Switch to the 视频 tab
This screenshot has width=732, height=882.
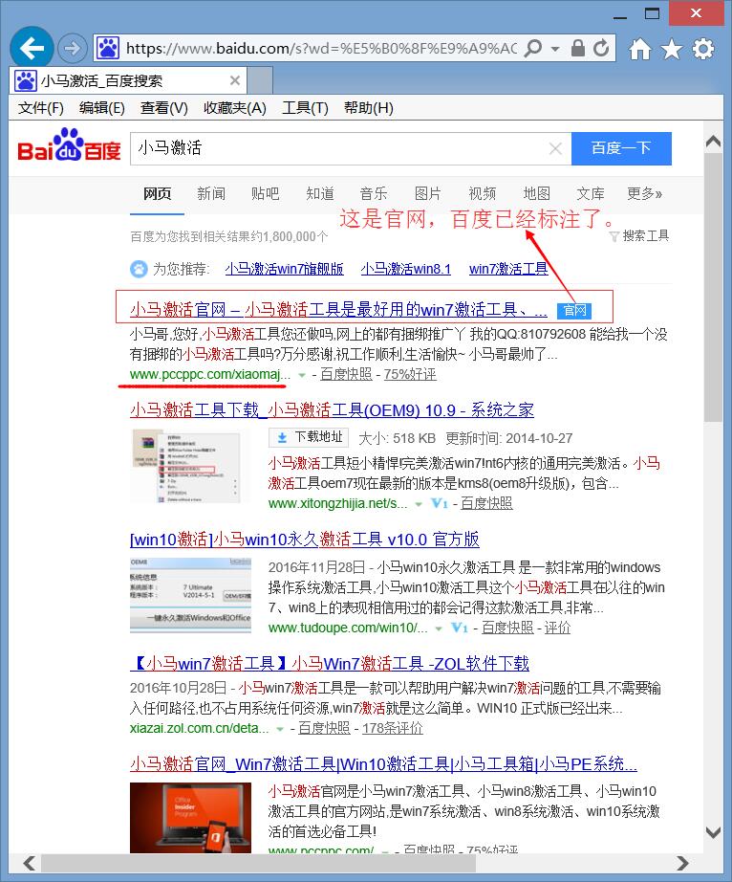482,194
